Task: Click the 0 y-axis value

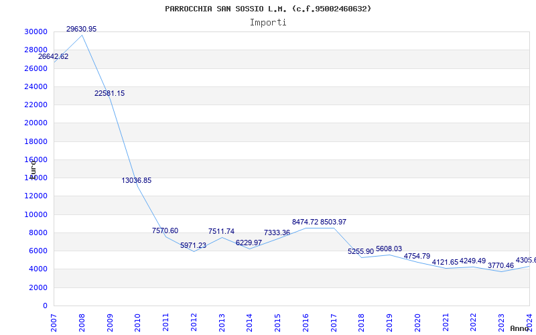Action: coord(45,306)
